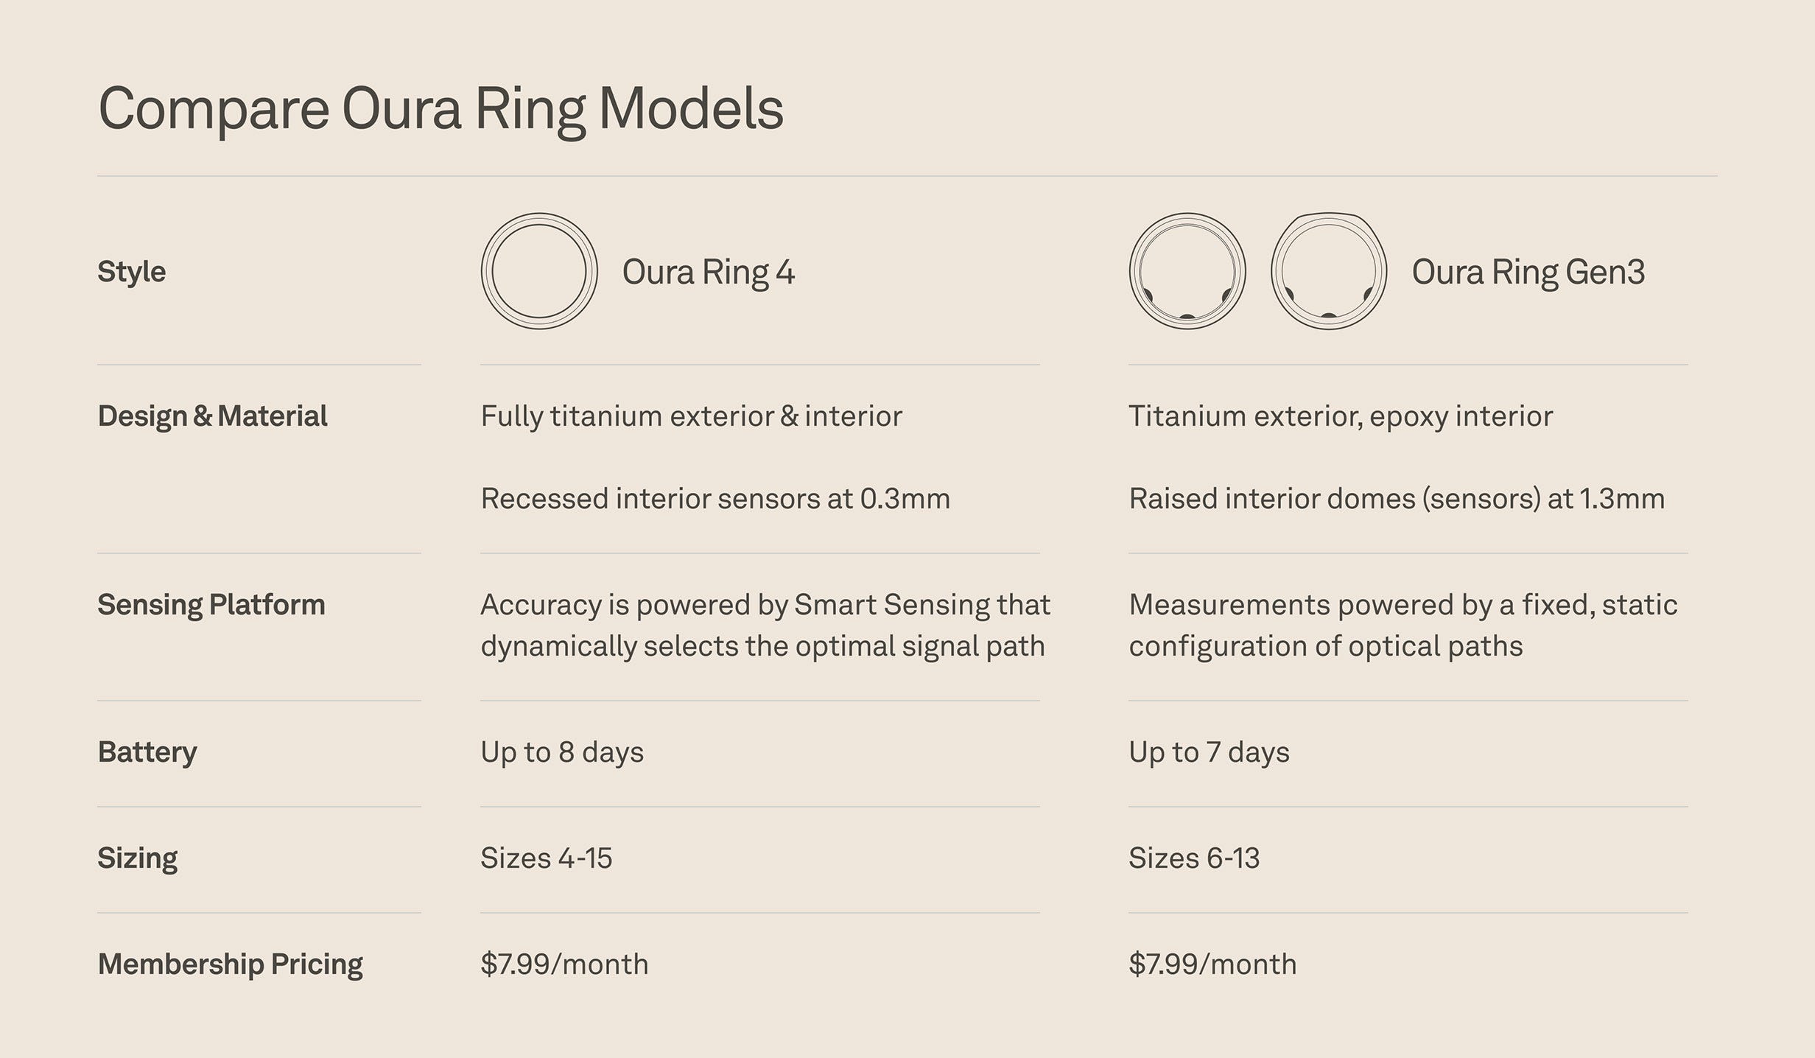
Task: Click the 'Up to 8 days' battery value
Action: point(562,752)
